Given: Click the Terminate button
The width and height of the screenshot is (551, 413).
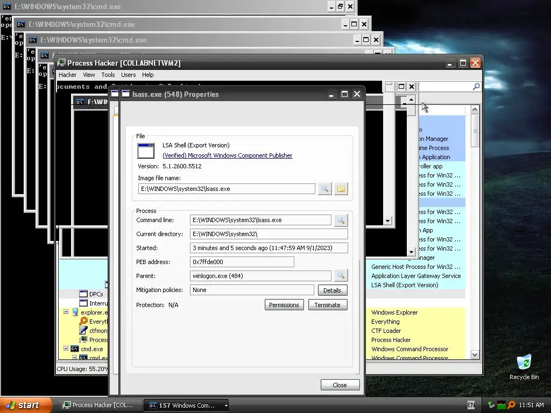Looking at the screenshot, I should click(328, 305).
